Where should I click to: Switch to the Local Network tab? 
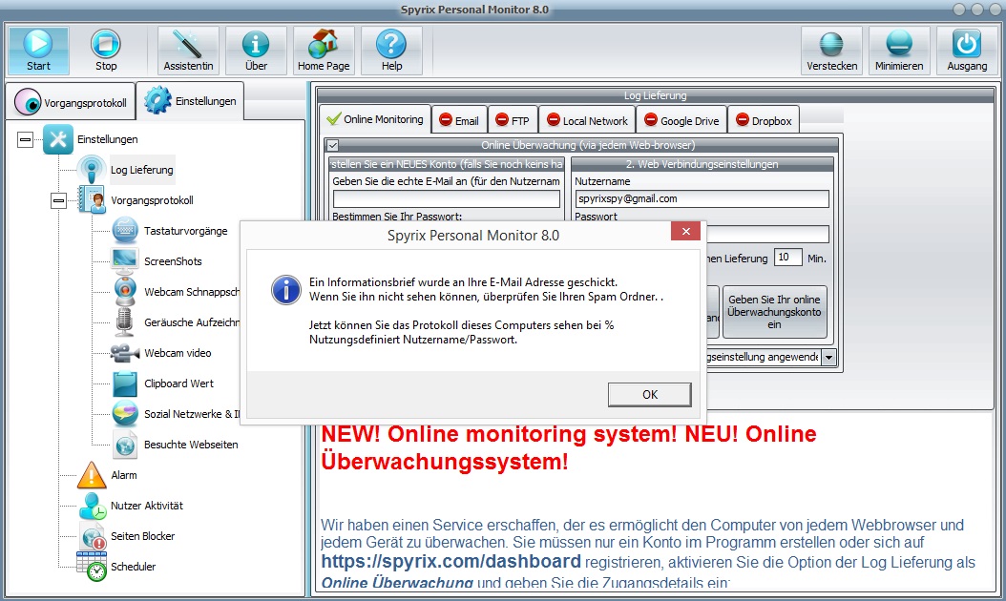[587, 120]
